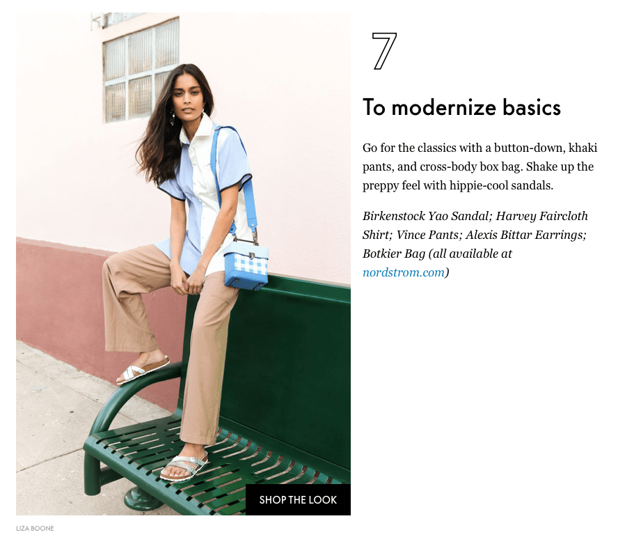Click the SHOP THE LOOK button
This screenshot has height=537, width=618.
(x=298, y=499)
